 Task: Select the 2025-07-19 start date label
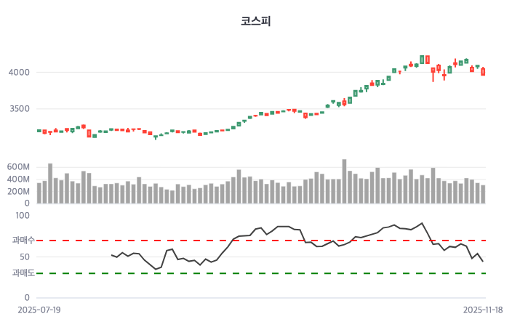(x=39, y=310)
